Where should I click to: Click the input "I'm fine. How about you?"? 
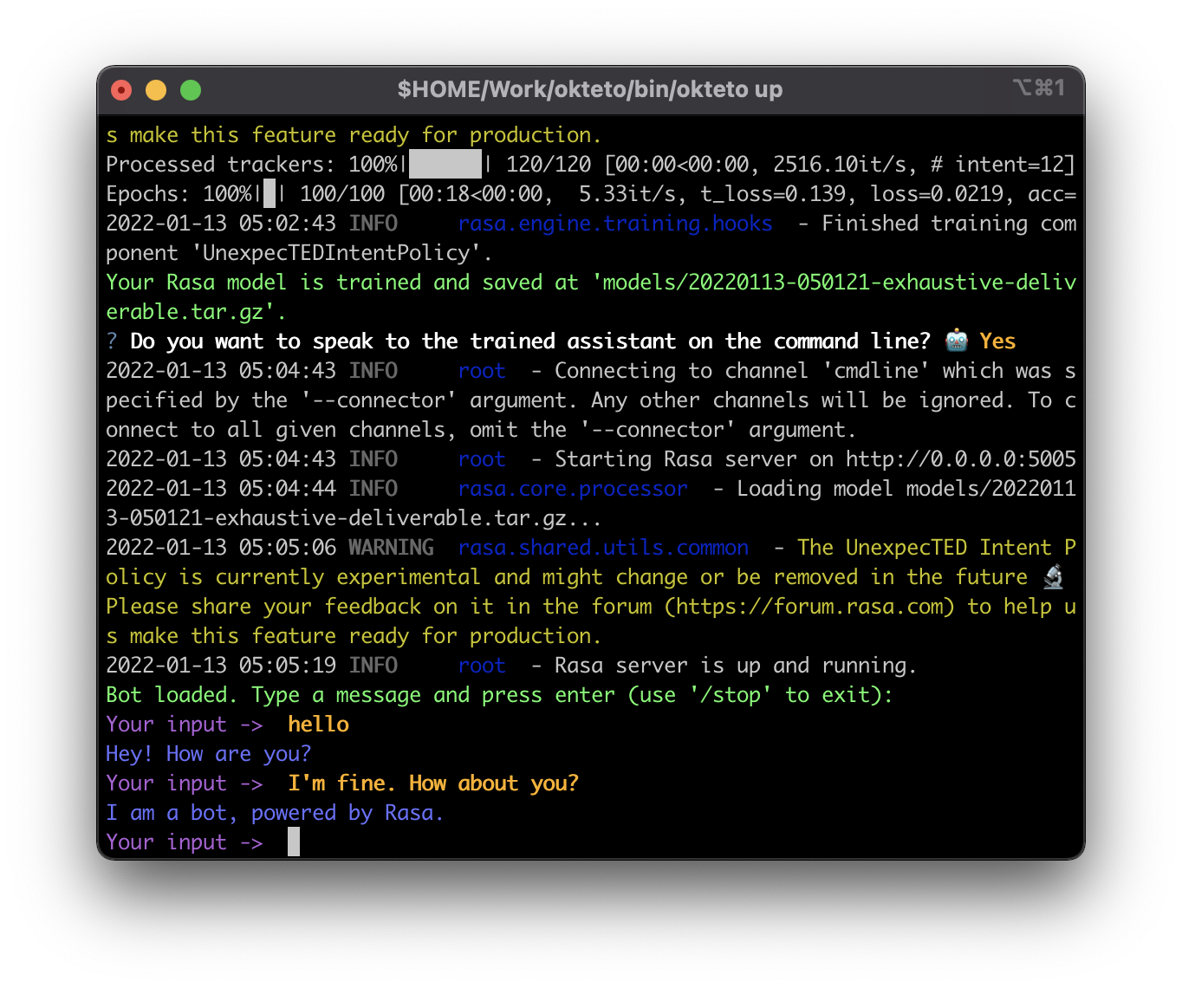[x=433, y=783]
